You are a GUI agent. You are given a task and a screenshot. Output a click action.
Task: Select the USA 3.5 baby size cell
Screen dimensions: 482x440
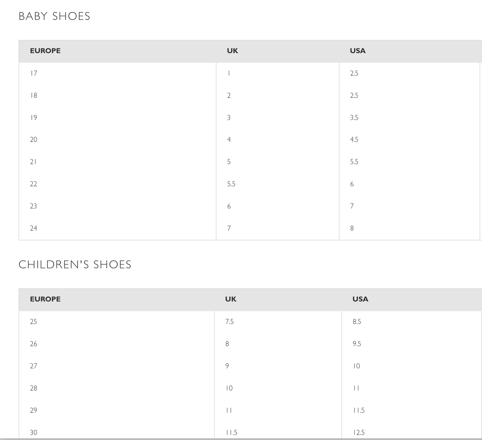pos(354,118)
